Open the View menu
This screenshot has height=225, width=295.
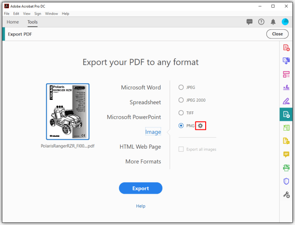27,14
